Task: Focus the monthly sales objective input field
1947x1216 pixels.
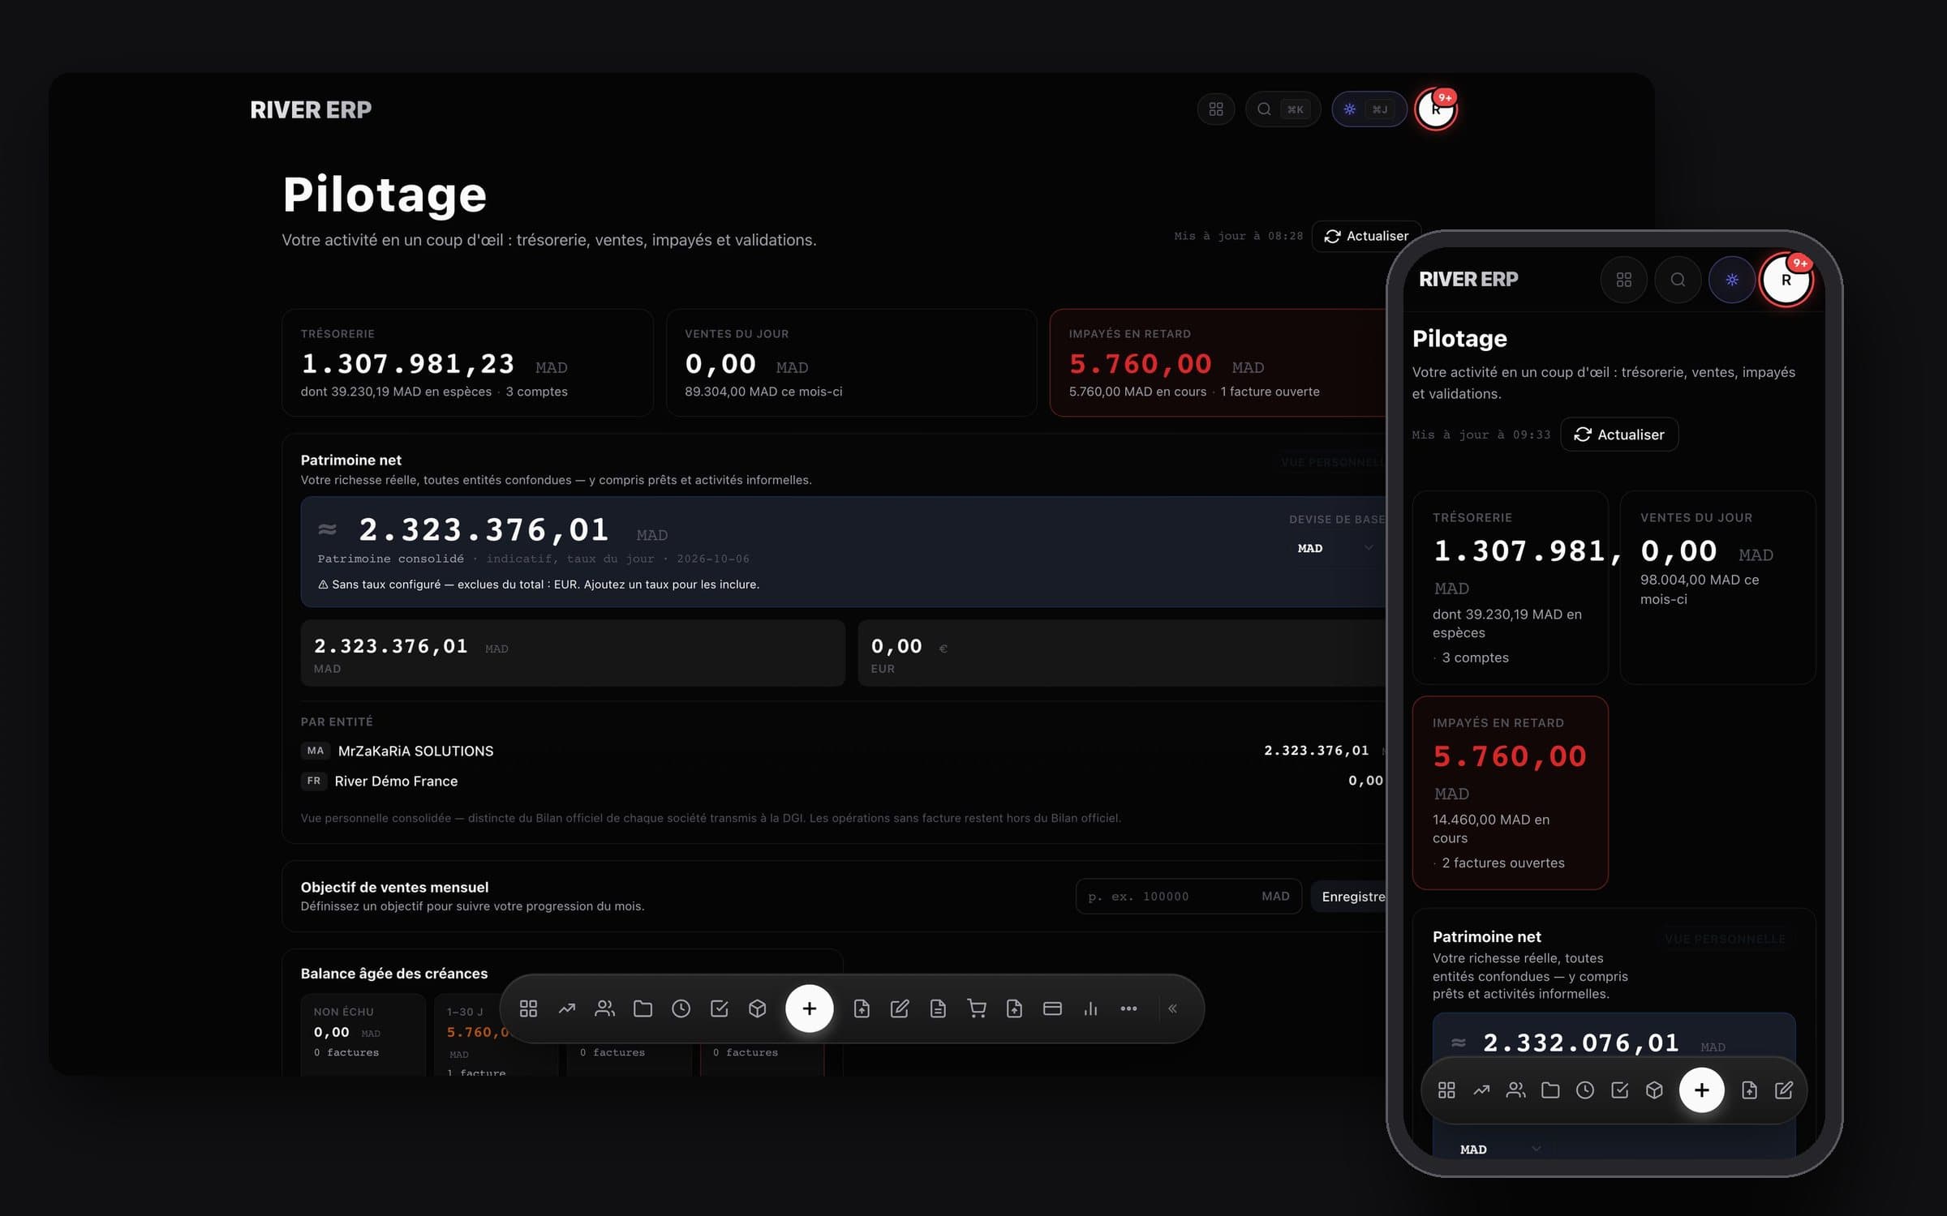Action: click(x=1188, y=896)
